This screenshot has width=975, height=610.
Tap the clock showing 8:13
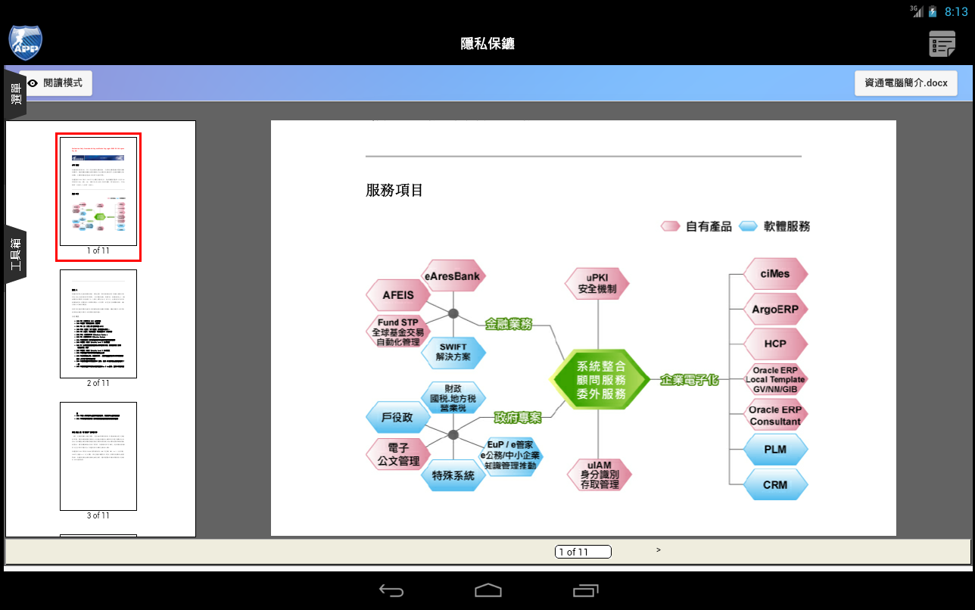pos(956,11)
